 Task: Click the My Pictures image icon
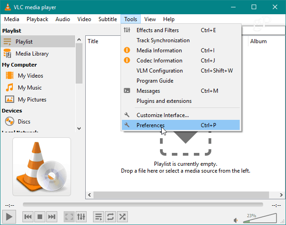tap(10, 99)
